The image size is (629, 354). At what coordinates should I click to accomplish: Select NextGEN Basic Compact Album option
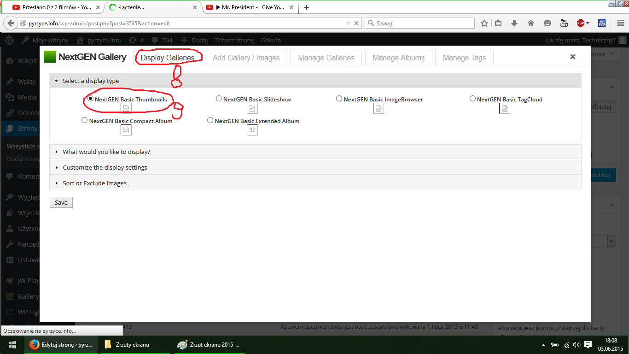point(84,120)
